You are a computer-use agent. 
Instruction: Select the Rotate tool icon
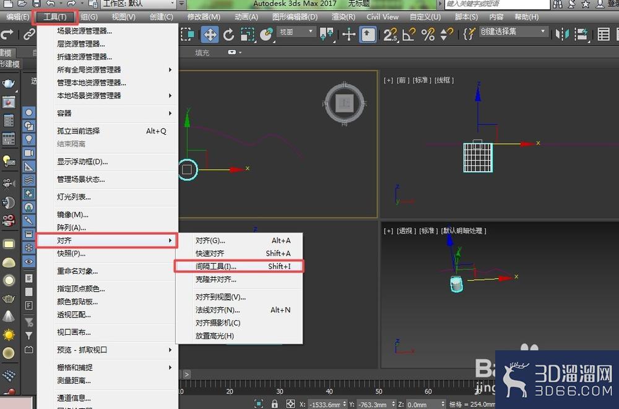228,35
